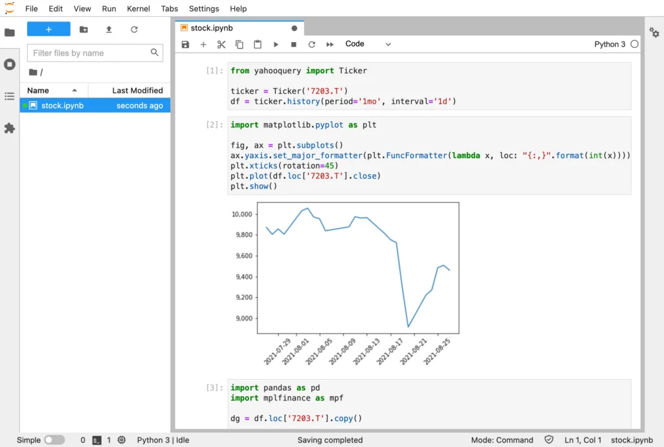Open the Kernel menu
664x447 pixels.
click(138, 8)
